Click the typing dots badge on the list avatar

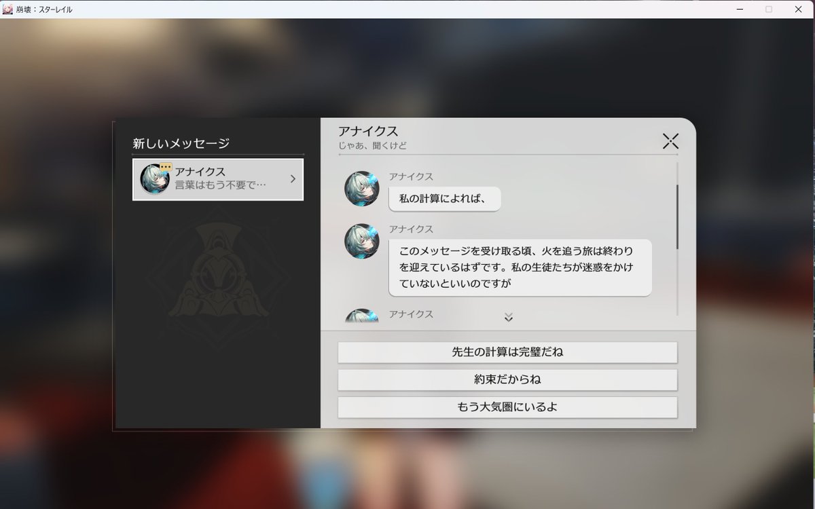coord(166,167)
